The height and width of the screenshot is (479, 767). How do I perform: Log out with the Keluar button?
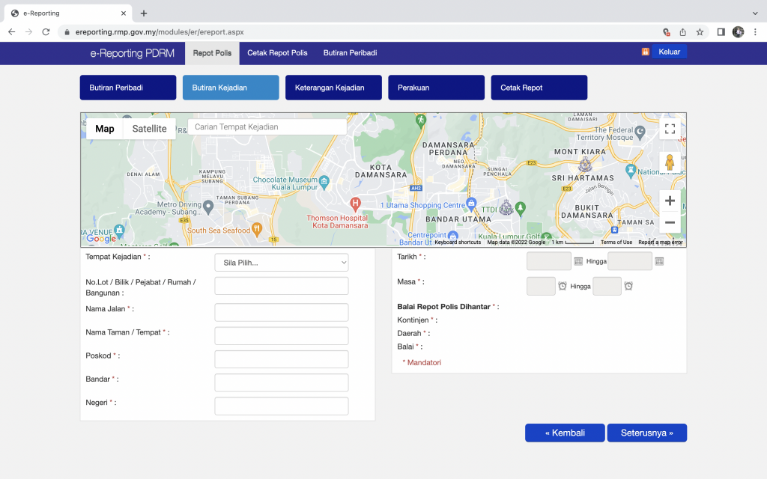(x=669, y=52)
